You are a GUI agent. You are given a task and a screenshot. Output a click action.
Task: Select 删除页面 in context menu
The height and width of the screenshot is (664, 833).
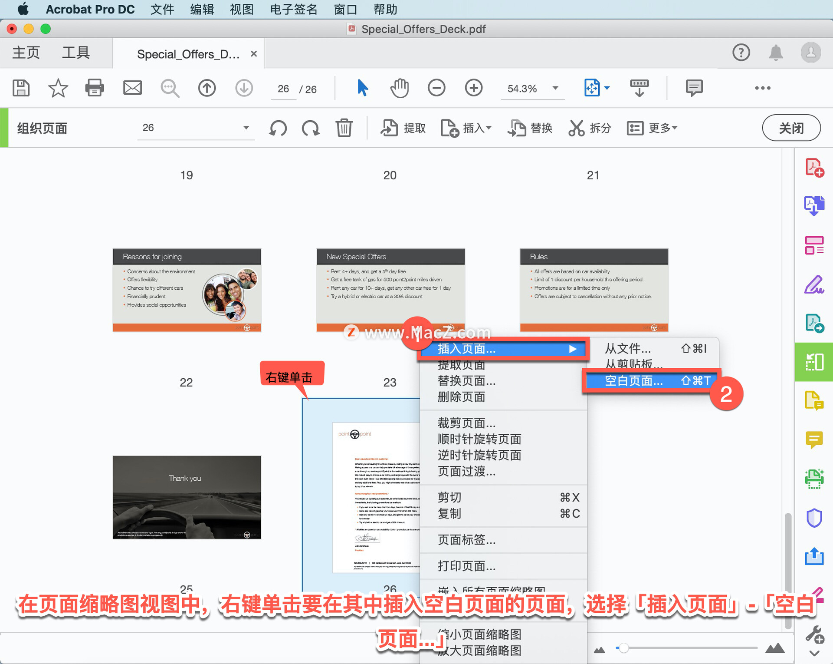504,396
